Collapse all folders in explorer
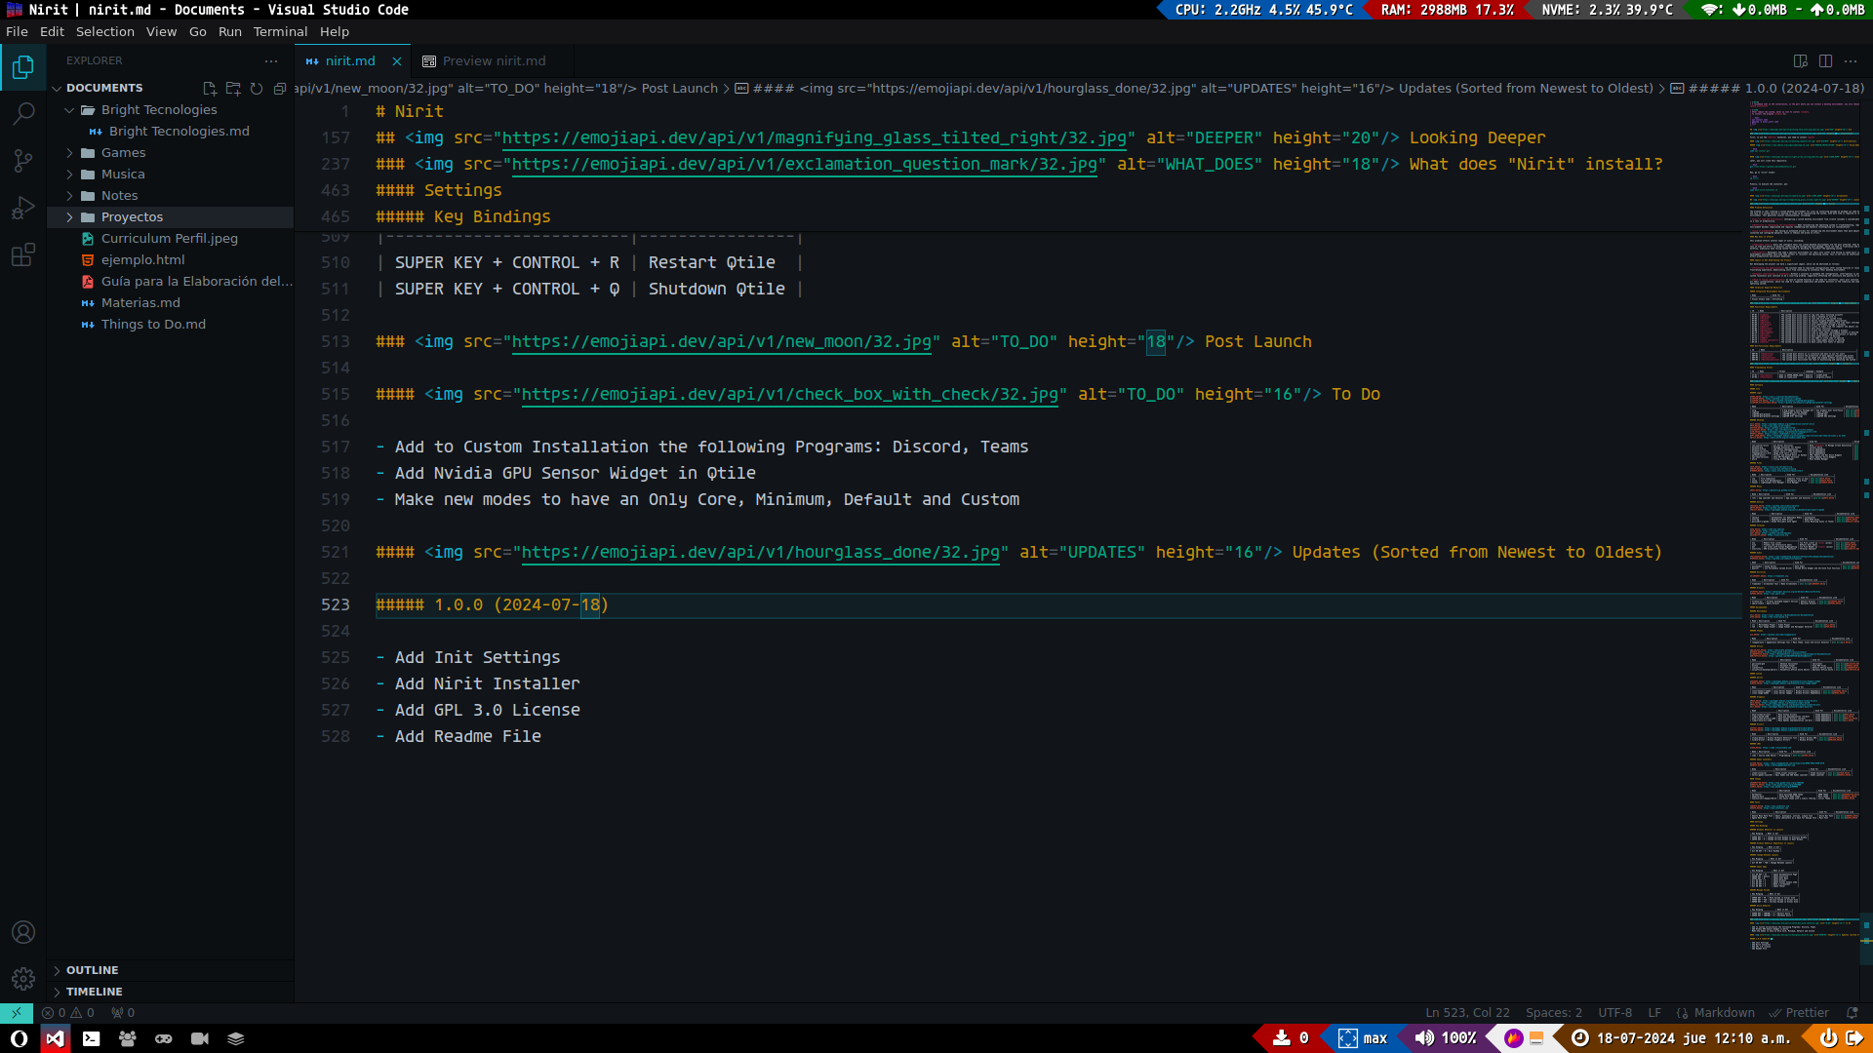 (280, 89)
